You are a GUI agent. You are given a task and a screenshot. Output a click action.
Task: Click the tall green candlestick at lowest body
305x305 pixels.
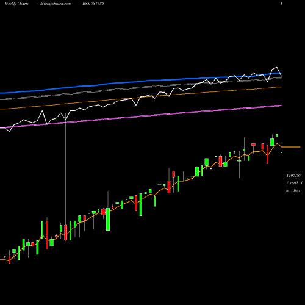click(x=108, y=219)
